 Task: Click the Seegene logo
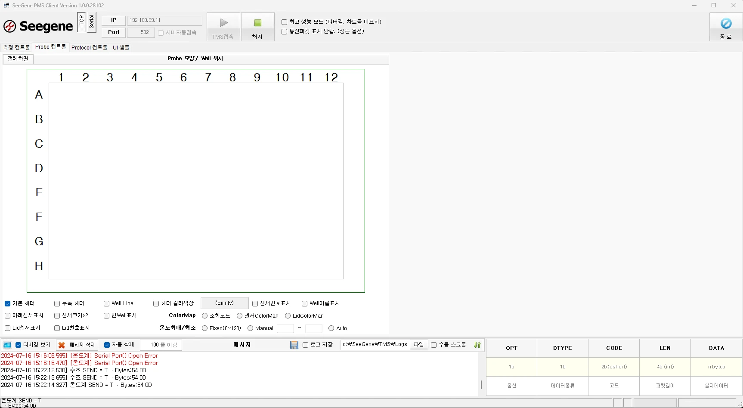[x=38, y=26]
